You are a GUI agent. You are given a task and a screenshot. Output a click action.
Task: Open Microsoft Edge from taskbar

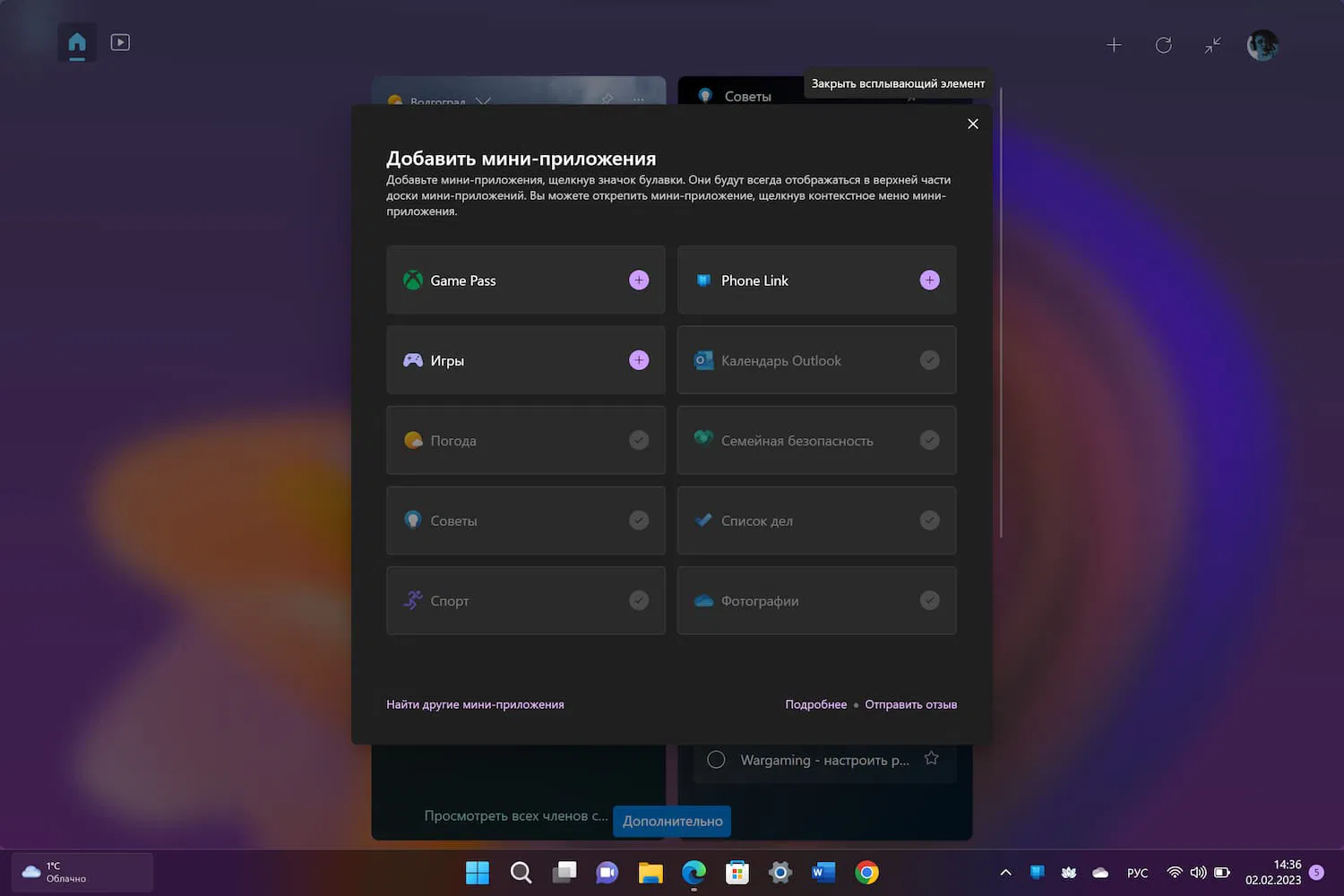tap(694, 873)
